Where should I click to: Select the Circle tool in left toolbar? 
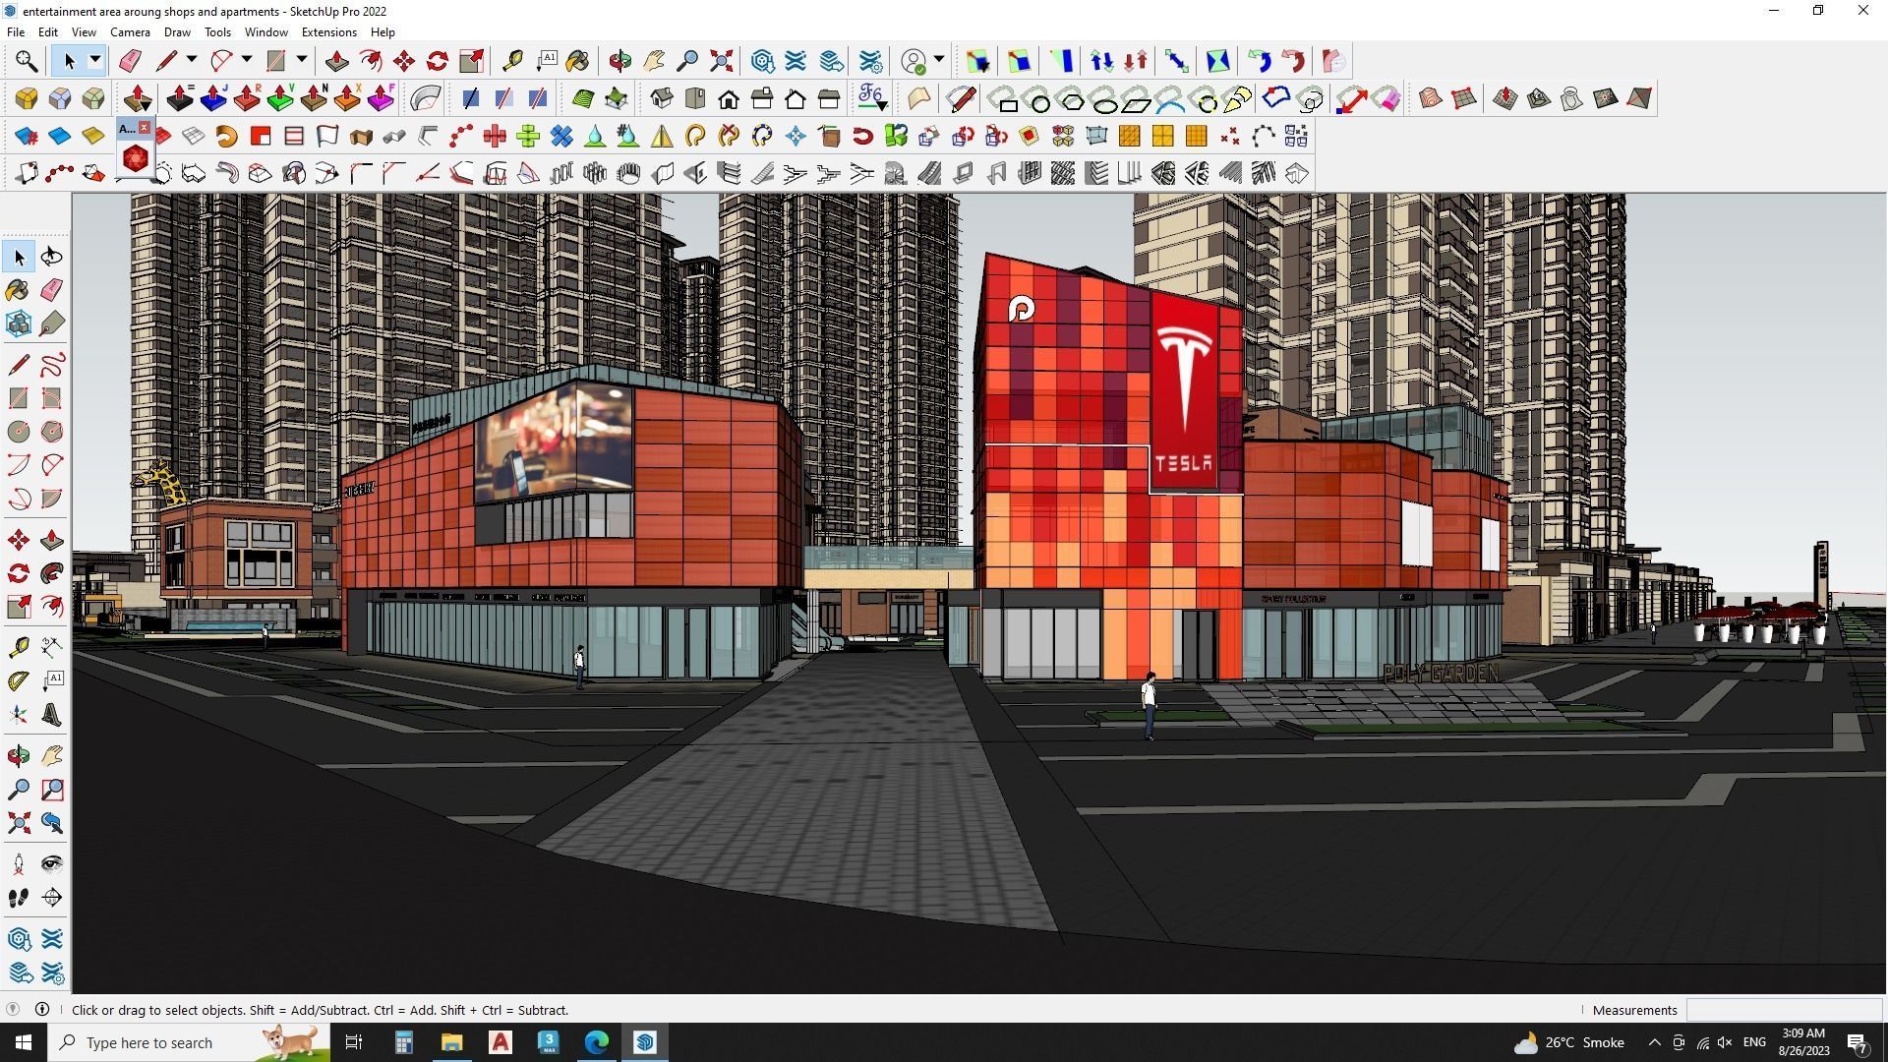(19, 432)
